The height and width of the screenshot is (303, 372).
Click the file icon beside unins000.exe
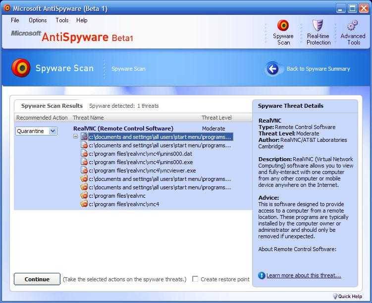pos(84,162)
